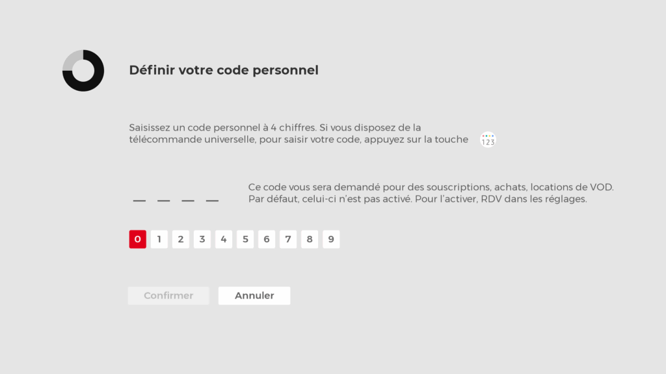Select the second code digit slot

click(164, 198)
